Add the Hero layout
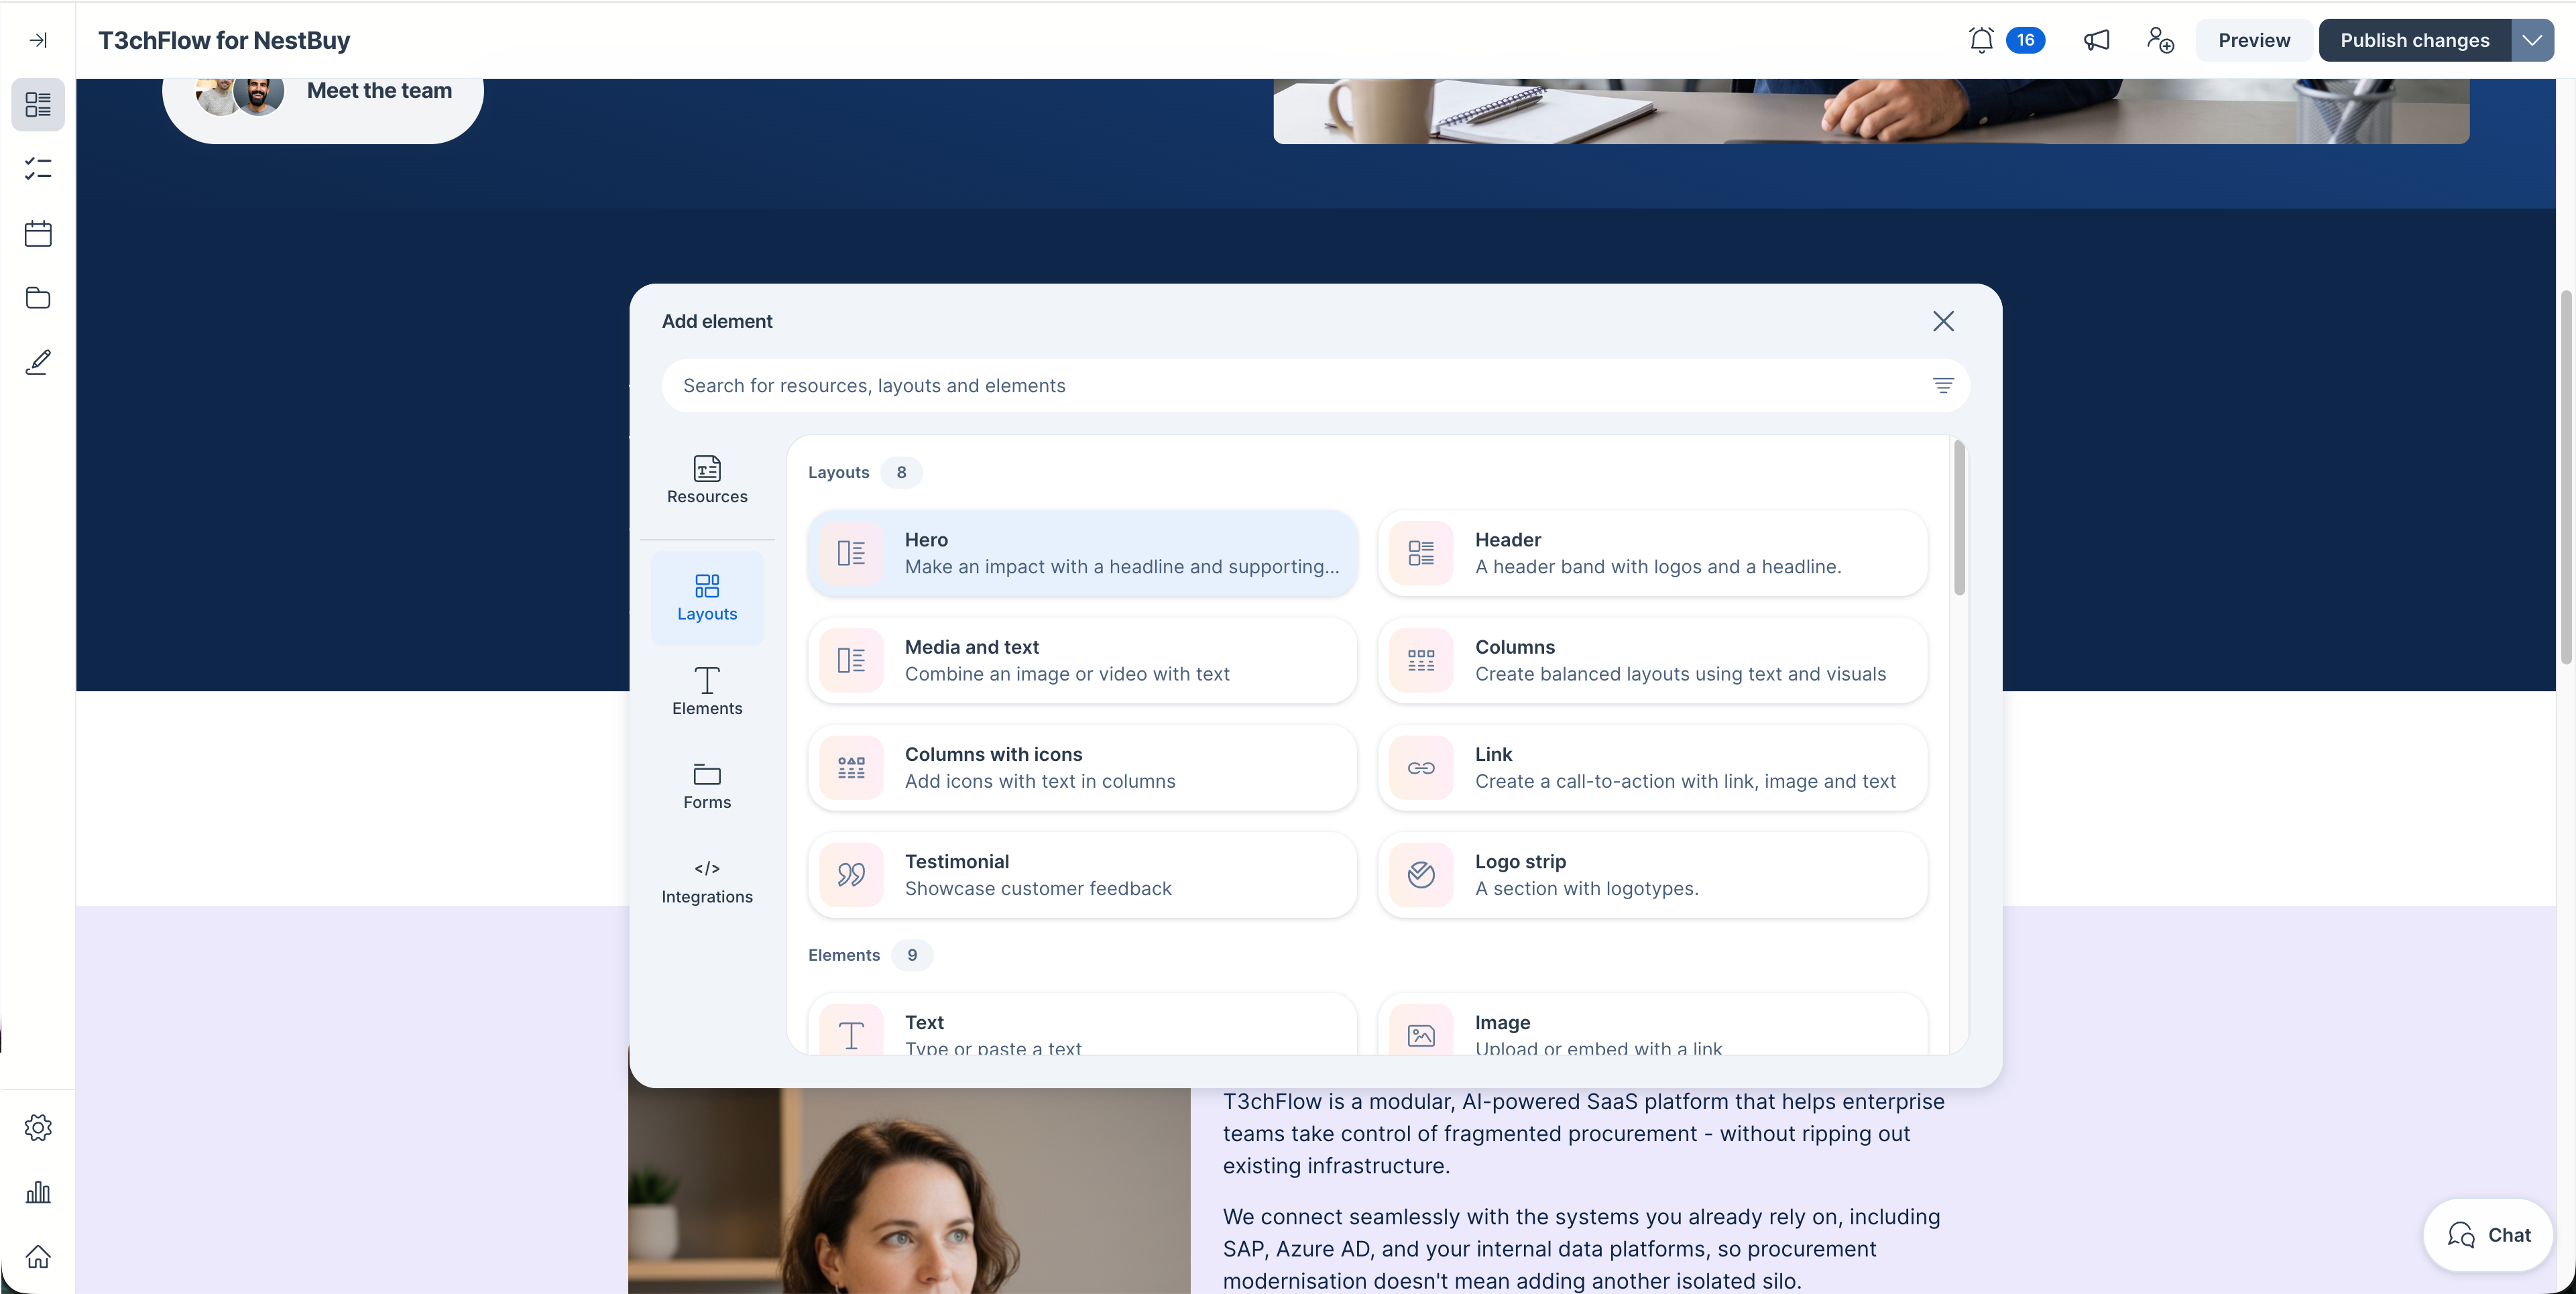2576x1294 pixels. click(x=1082, y=553)
